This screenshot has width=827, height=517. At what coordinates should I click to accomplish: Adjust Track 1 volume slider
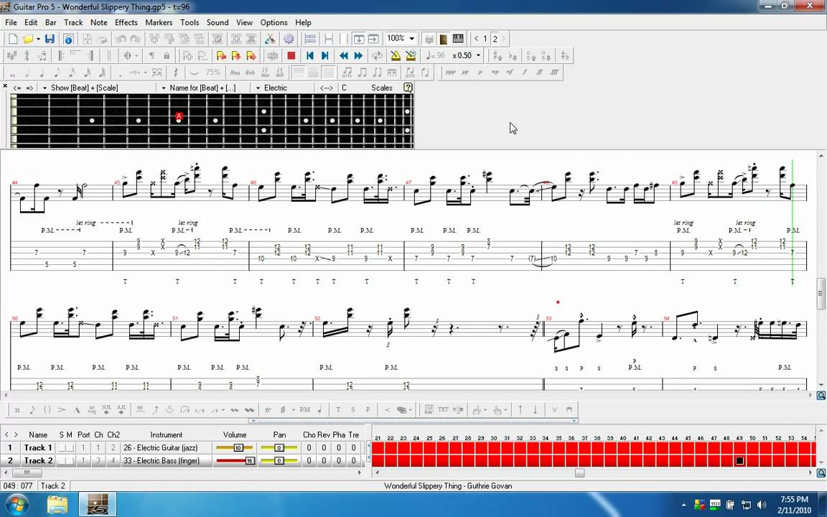pyautogui.click(x=235, y=448)
